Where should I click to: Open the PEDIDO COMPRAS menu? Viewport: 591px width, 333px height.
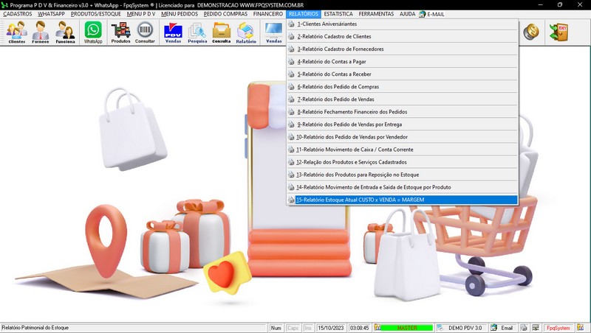coord(225,14)
